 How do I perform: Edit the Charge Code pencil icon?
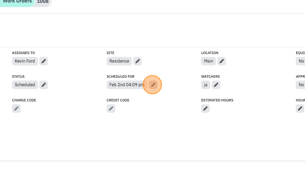16,109
